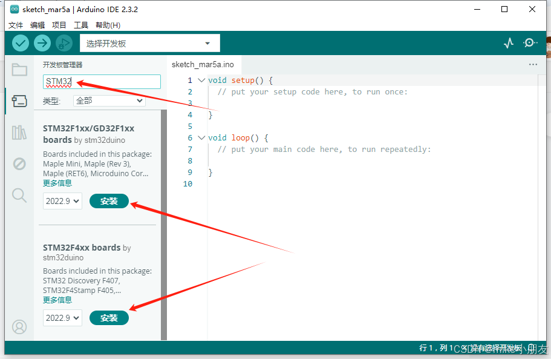Screen dimensions: 551x359
Task: Collapse the loop function fold arrow
Action: [201, 137]
